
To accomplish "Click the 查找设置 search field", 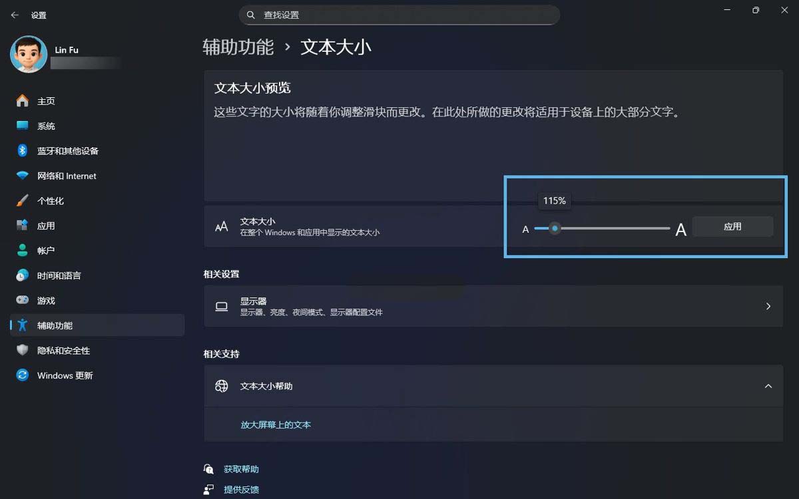I will 400,15.
